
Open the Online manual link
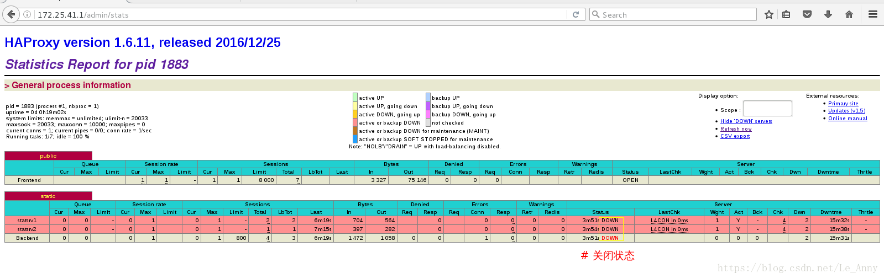click(848, 119)
